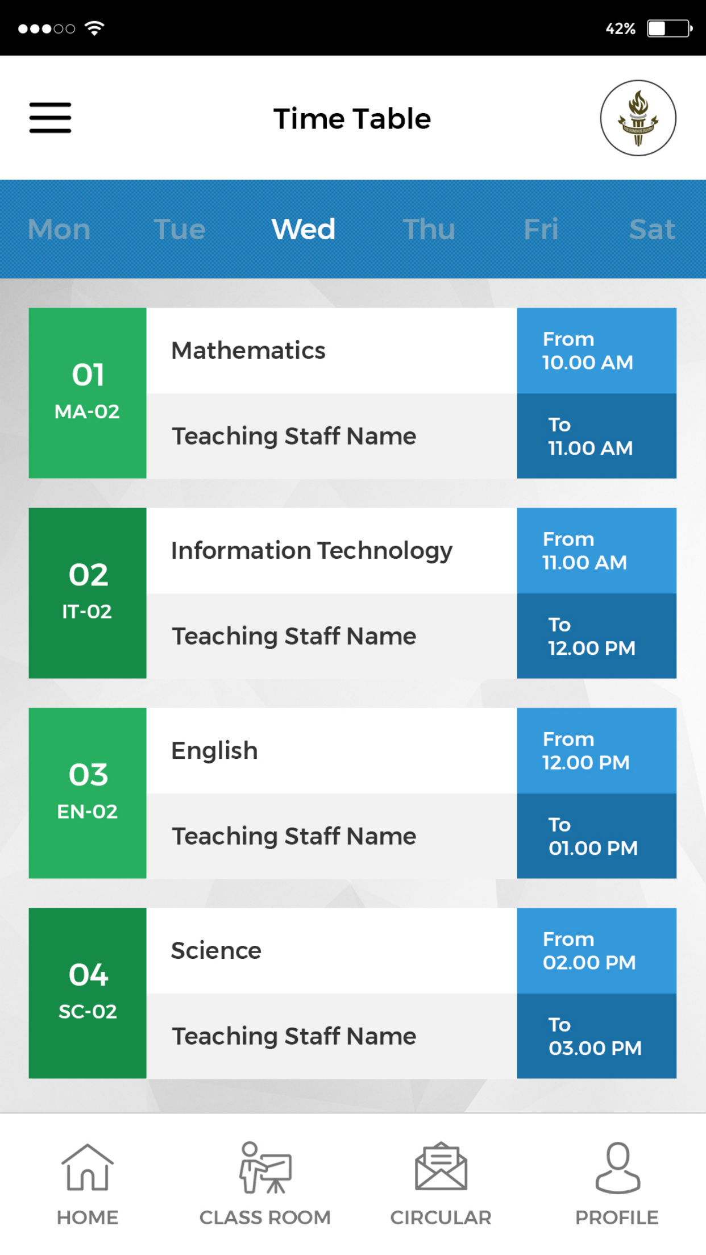Open period 02 IT-02 tile
The image size is (706, 1255).
[88, 593]
